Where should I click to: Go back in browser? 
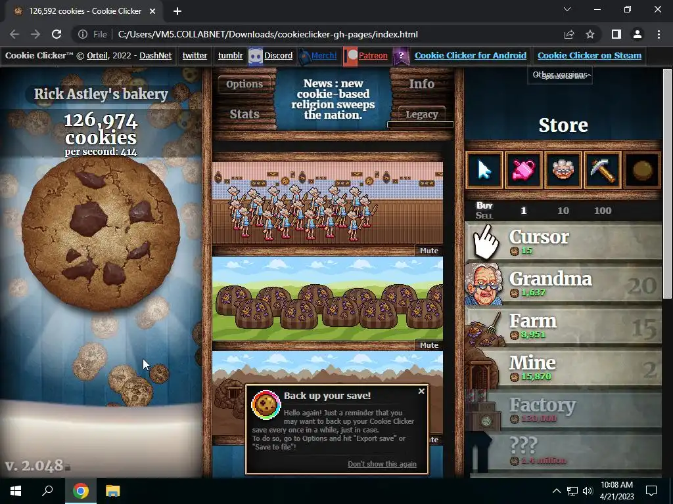(14, 34)
